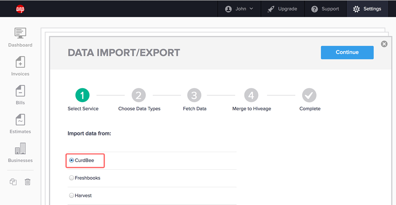Click the Support question mark icon
This screenshot has width=396, height=205.
[x=314, y=9]
